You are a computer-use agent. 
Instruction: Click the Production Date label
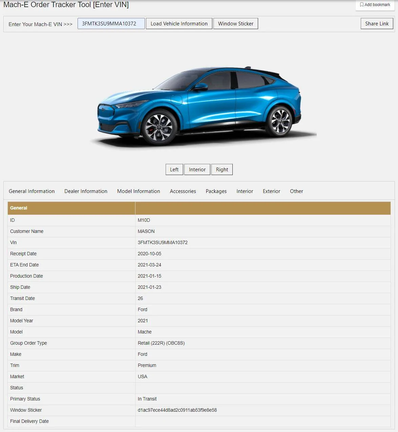[26, 276]
